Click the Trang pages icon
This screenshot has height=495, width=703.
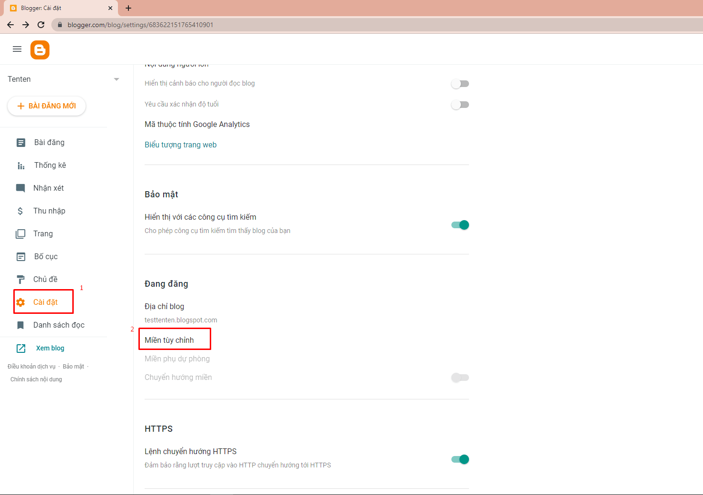click(x=20, y=234)
